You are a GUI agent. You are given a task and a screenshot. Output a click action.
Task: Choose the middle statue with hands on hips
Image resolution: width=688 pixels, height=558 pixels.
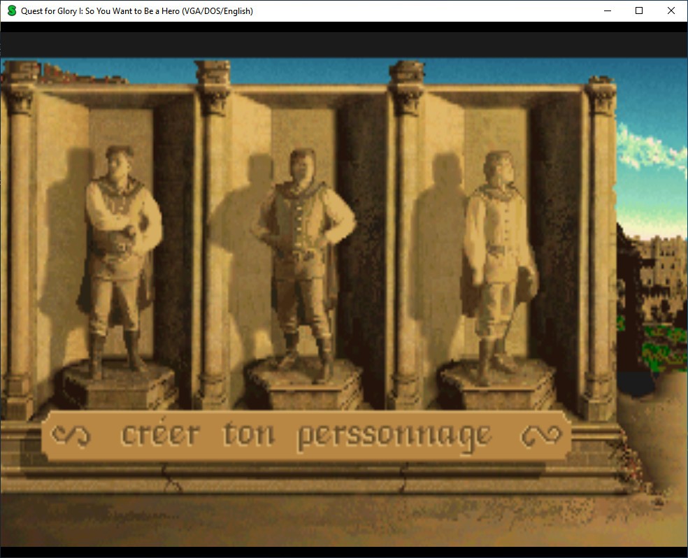coord(303,266)
